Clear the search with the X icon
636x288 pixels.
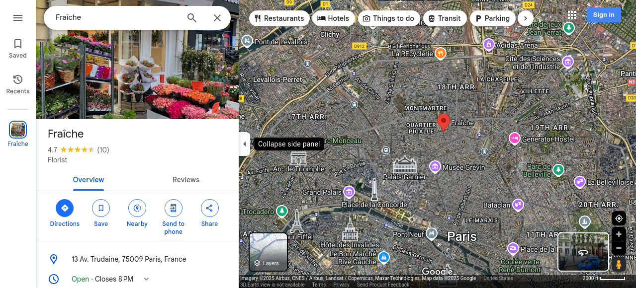[217, 18]
